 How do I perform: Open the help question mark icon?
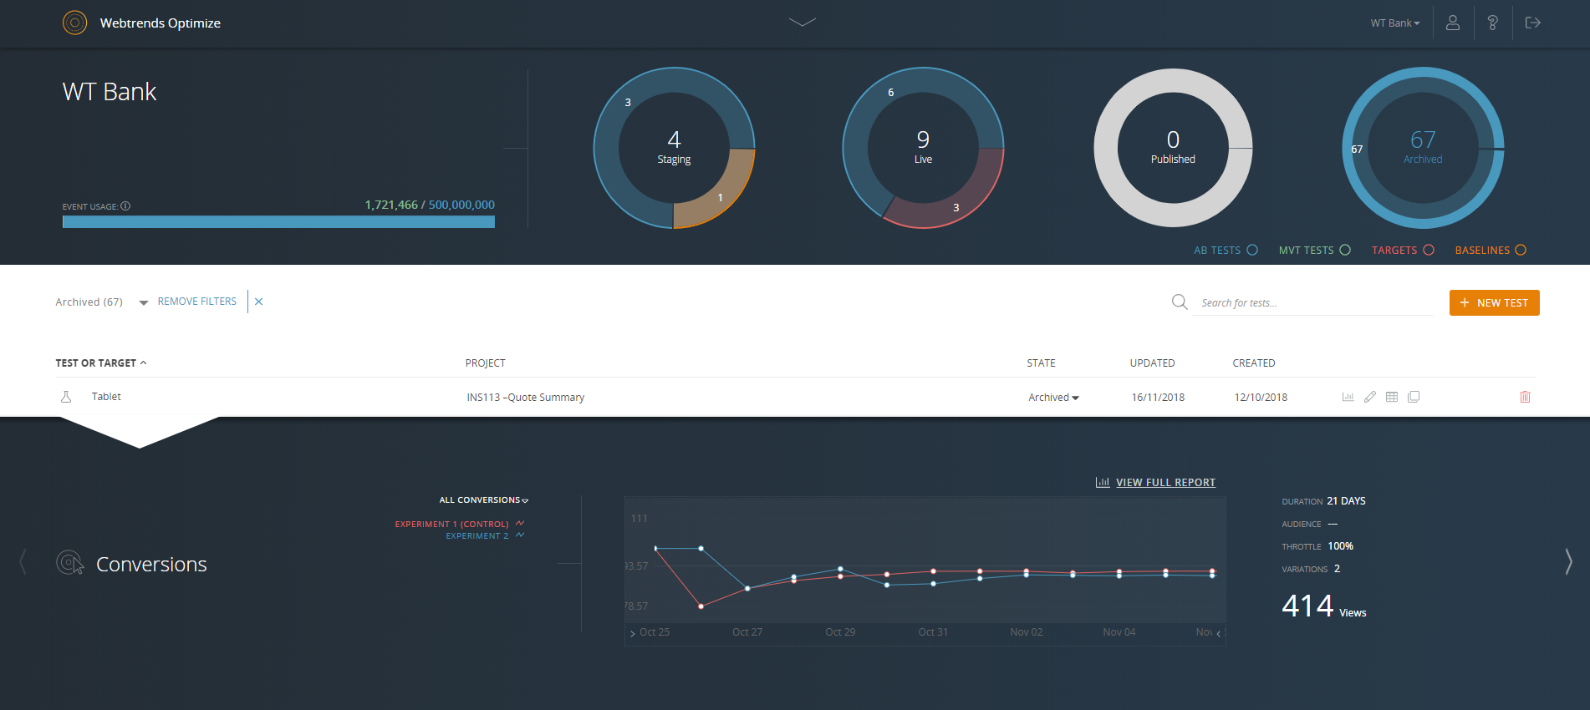pyautogui.click(x=1492, y=23)
